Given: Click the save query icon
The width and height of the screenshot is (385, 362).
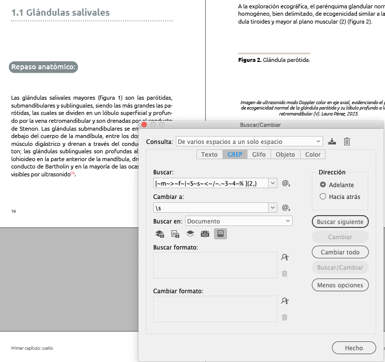Looking at the screenshot, I should point(332,141).
